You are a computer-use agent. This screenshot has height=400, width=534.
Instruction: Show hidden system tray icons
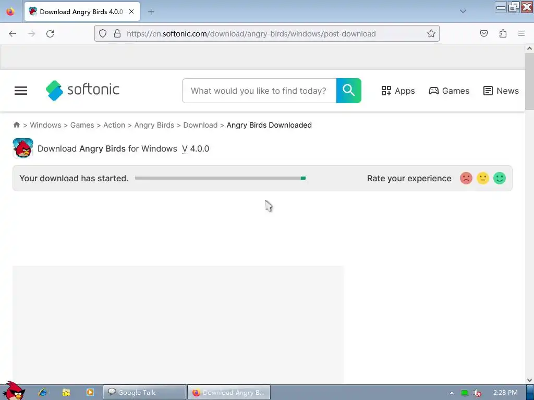pyautogui.click(x=452, y=393)
